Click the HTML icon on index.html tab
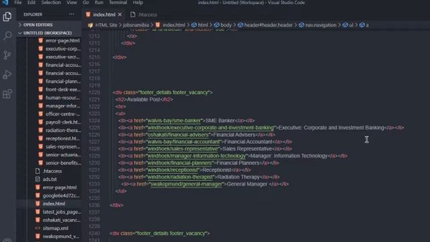This screenshot has width=430, height=242. (88, 15)
